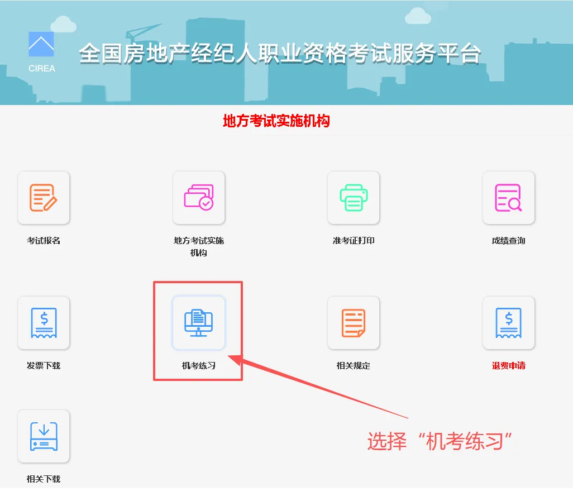Click the CIREA logo in the banner
This screenshot has width=573, height=491.
click(41, 52)
